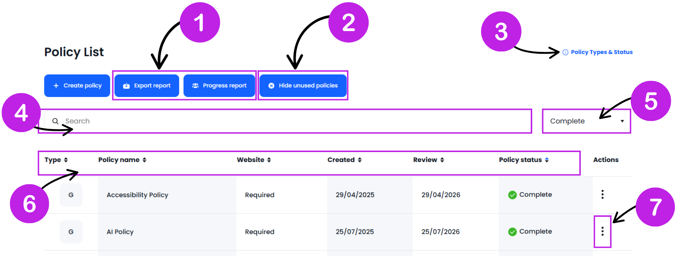Click the Export report button
The image size is (676, 259).
147,85
